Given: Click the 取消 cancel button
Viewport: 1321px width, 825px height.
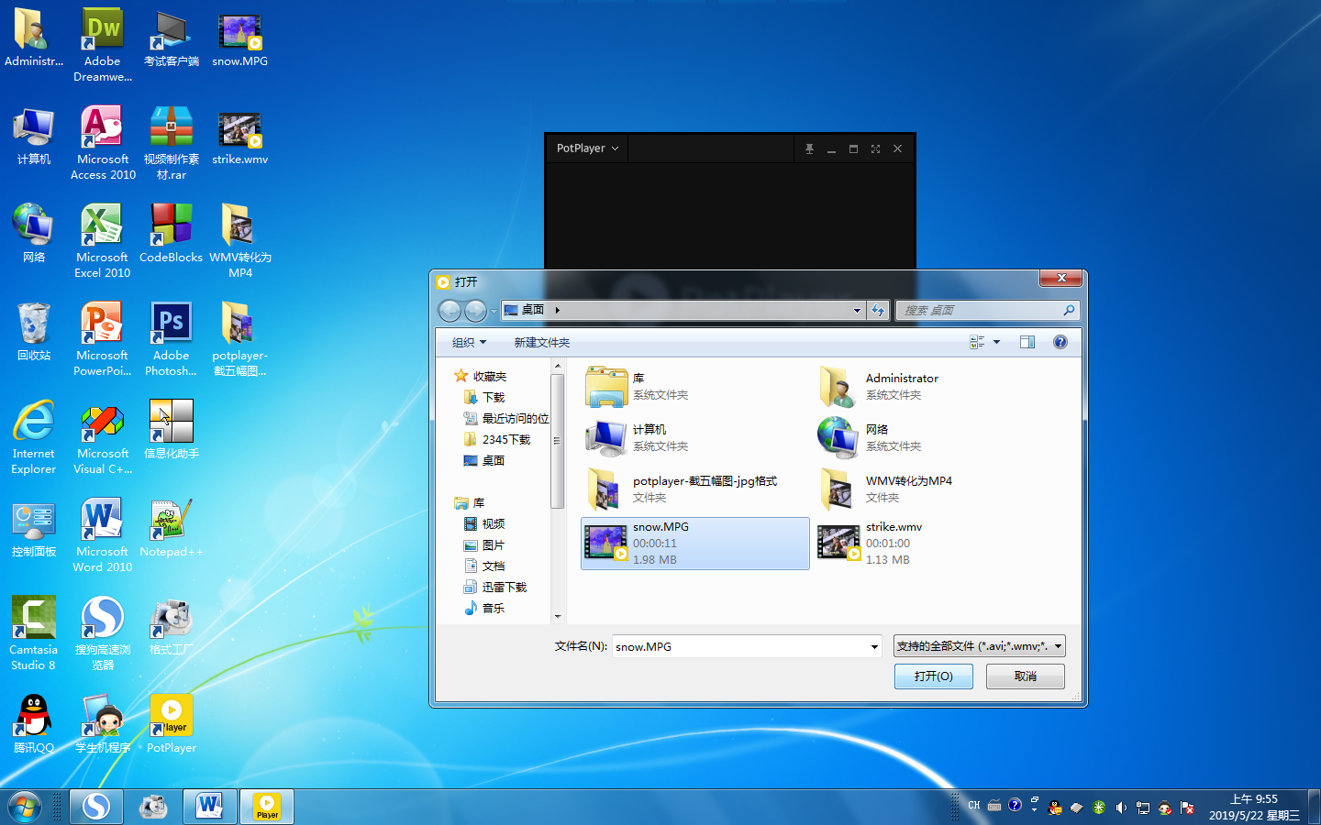Looking at the screenshot, I should [x=1025, y=676].
